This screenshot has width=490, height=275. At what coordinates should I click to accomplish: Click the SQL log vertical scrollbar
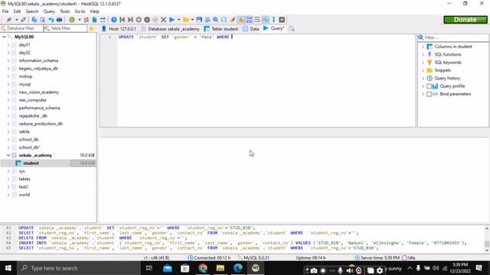tap(487, 239)
